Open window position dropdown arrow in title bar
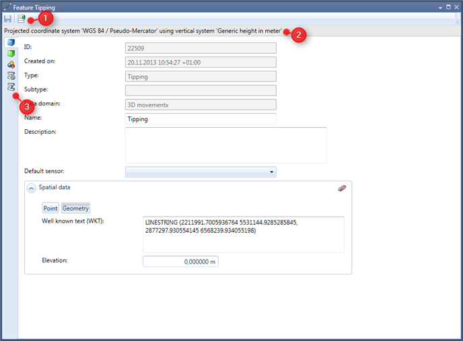The height and width of the screenshot is (341, 463). 440,7
